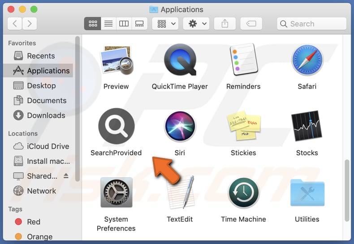Minimize the window with yellow button
Image resolution: width=354 pixels, height=244 pixels.
[22, 9]
